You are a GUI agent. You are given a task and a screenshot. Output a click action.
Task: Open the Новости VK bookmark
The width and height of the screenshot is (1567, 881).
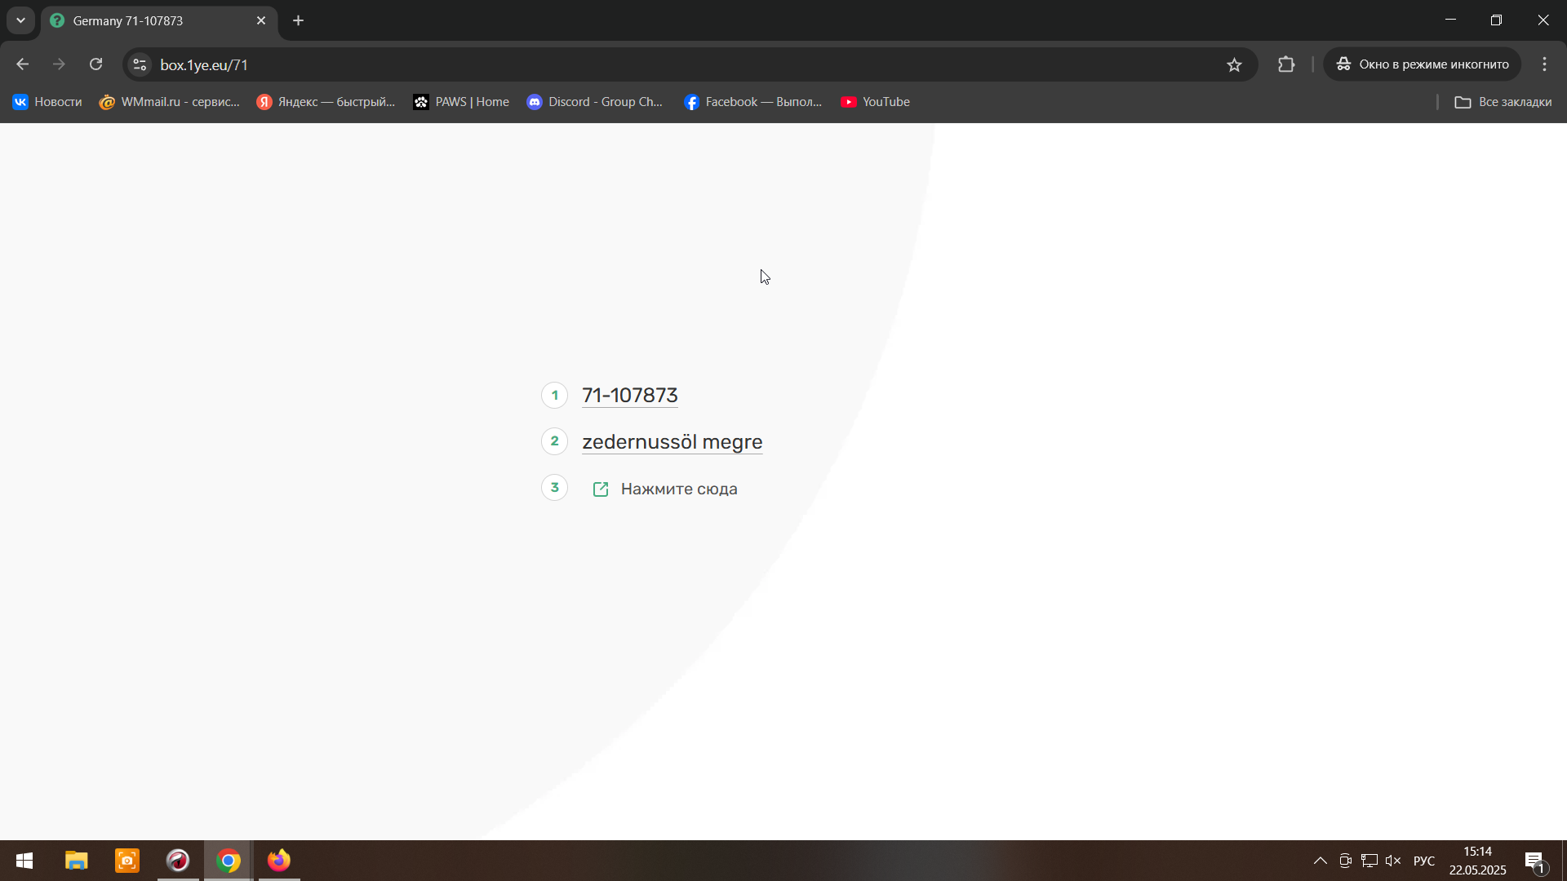tap(47, 102)
